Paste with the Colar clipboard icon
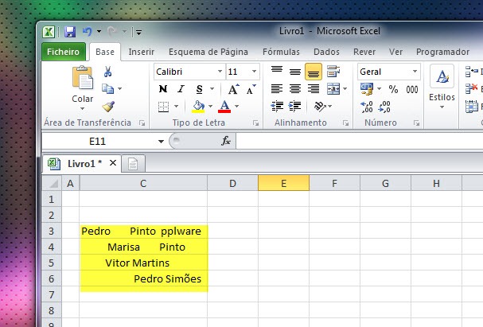This screenshot has height=327, width=483. [82, 78]
